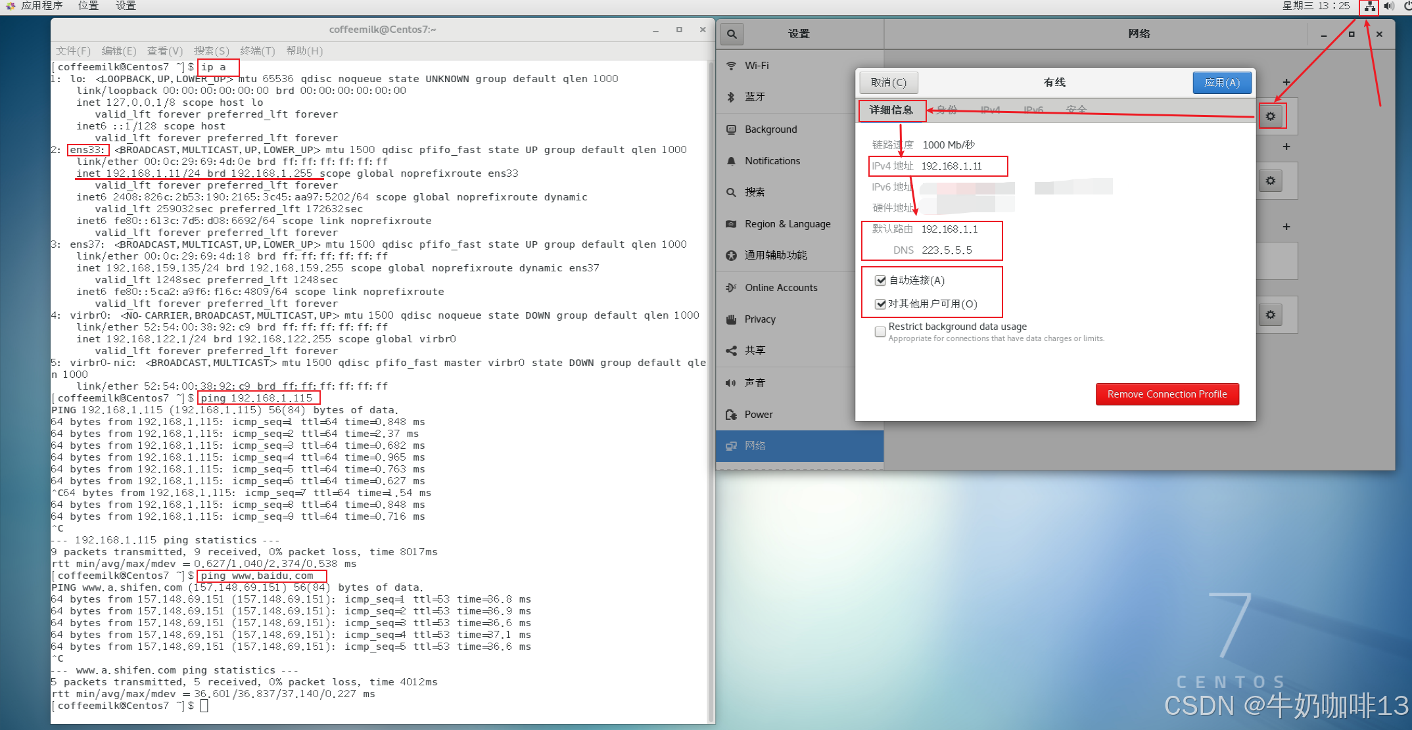Open the 蓝牙 Bluetooth panel
This screenshot has height=730, width=1412.
755,97
